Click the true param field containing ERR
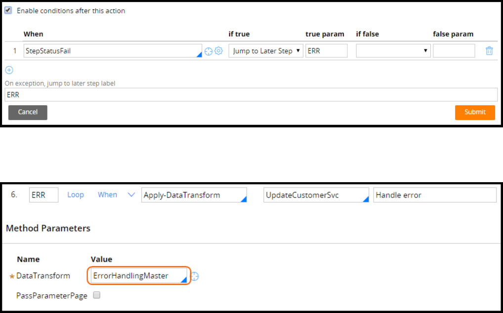503x313 pixels. [326, 51]
